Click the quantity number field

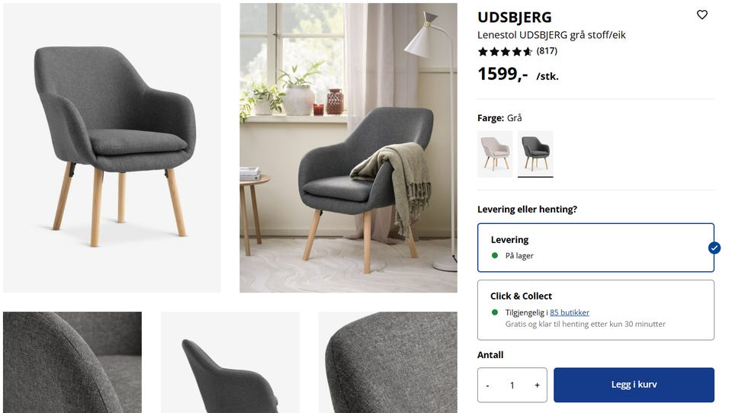[512, 386]
